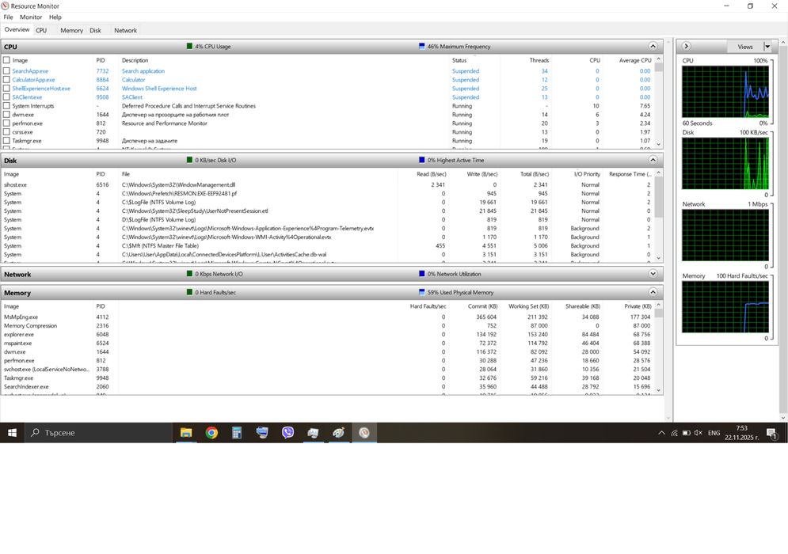Check the dwm.exe checkbox in CPU

pyautogui.click(x=6, y=115)
